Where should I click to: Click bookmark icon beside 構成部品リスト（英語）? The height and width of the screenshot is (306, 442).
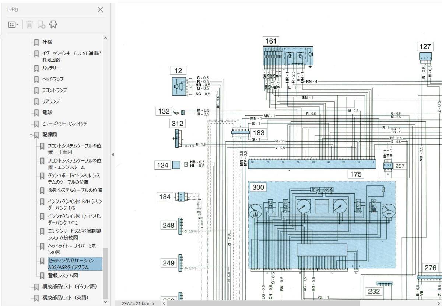point(36,298)
